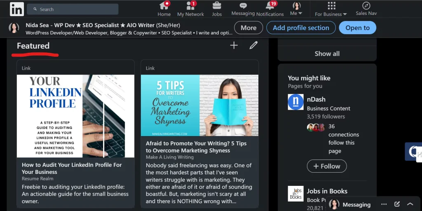This screenshot has width=422, height=211.
Task: Click the 'You might like' heading
Action: click(x=309, y=78)
